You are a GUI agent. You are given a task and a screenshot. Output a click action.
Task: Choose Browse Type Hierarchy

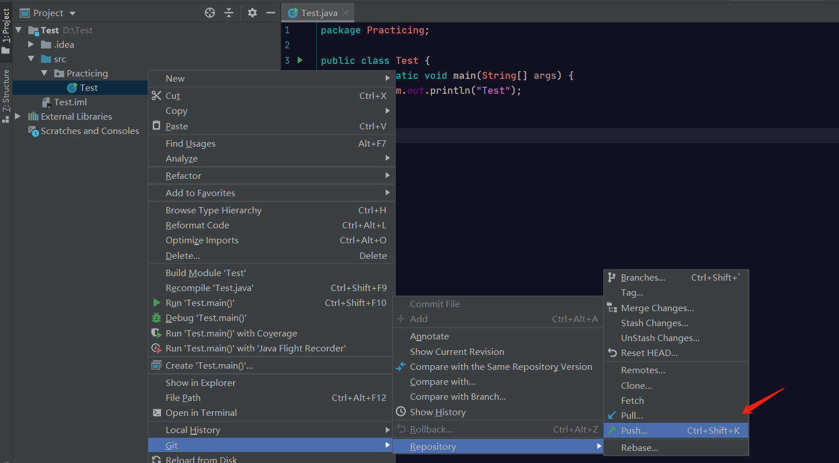point(271,210)
